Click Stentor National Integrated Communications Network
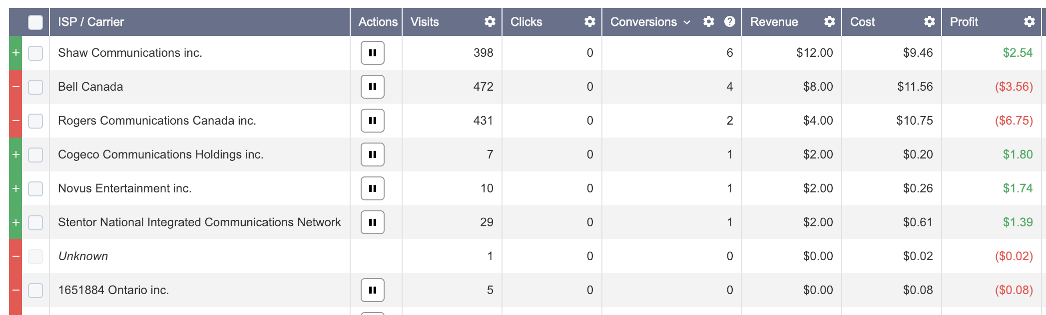The height and width of the screenshot is (315, 1046). [x=199, y=222]
